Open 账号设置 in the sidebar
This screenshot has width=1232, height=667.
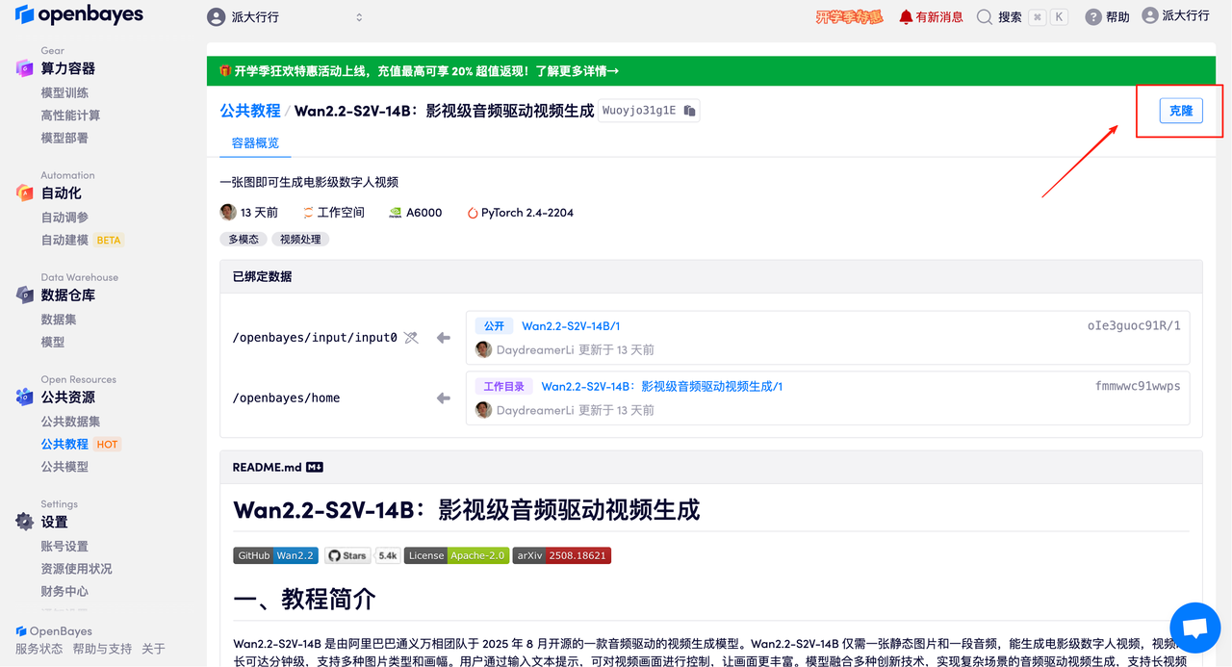pos(64,547)
